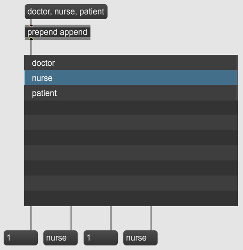Select patch cord between message box and prepend
The image size is (243, 250).
point(31,22)
